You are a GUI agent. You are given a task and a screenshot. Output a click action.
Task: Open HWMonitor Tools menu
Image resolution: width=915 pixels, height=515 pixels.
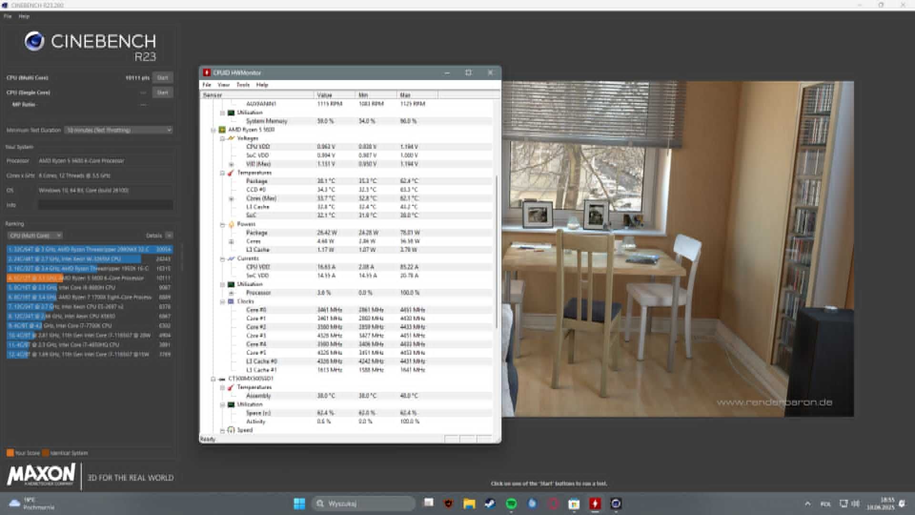point(243,84)
